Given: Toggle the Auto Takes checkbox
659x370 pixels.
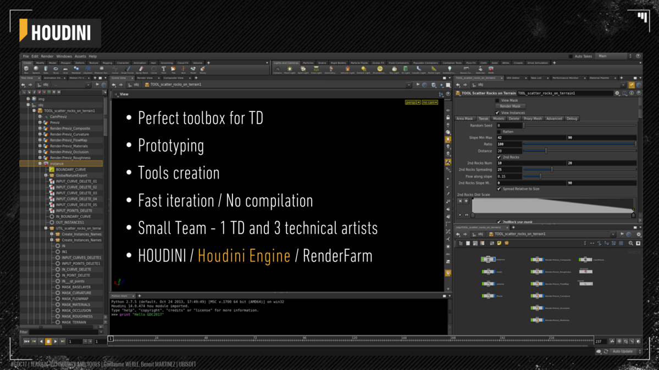Looking at the screenshot, I should click(x=571, y=57).
